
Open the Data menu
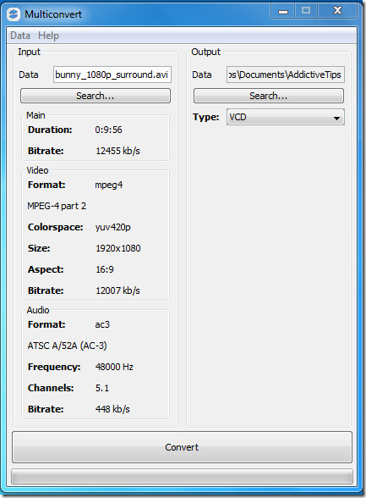point(20,36)
